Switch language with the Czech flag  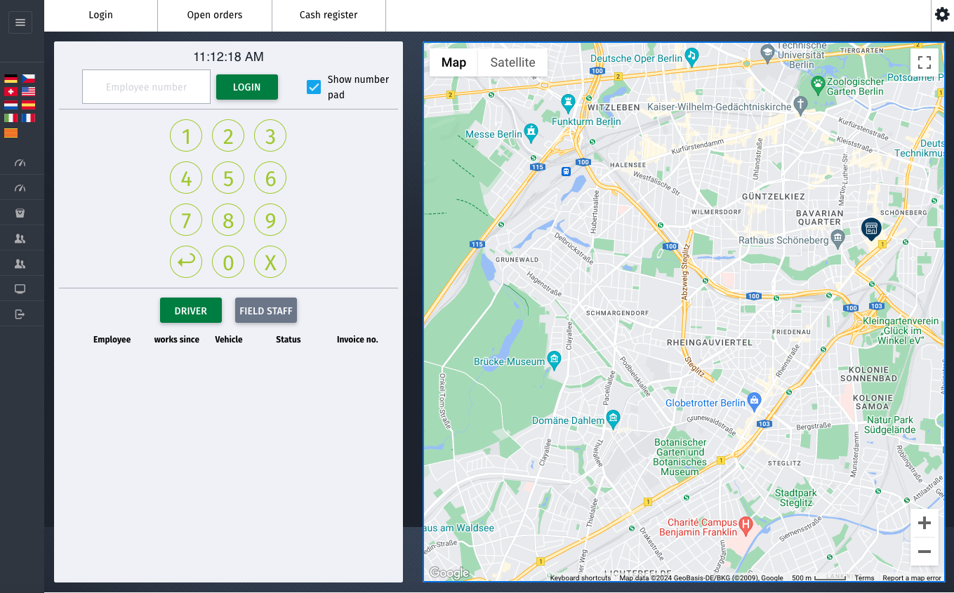pos(28,79)
